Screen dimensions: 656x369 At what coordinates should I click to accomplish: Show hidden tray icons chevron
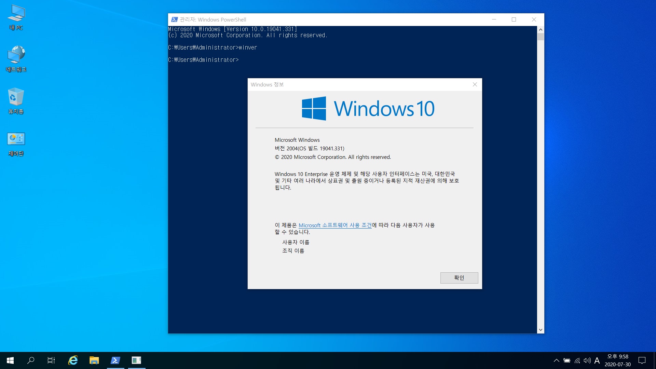point(557,360)
